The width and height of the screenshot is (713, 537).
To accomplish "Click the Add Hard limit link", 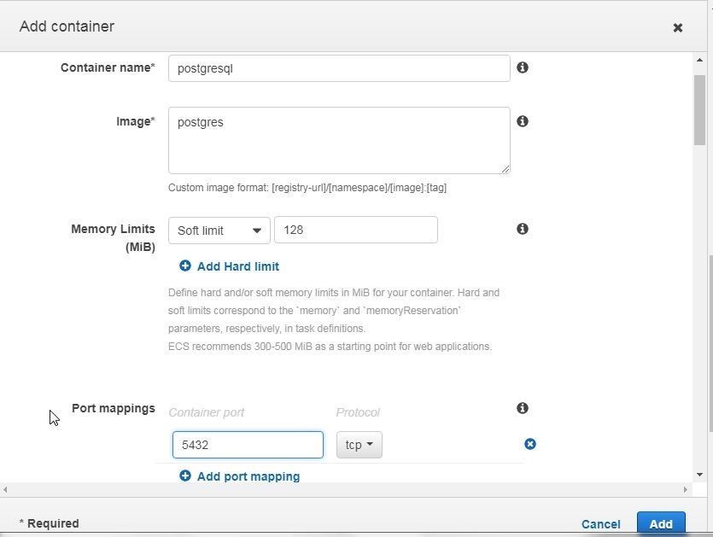I will tap(238, 266).
